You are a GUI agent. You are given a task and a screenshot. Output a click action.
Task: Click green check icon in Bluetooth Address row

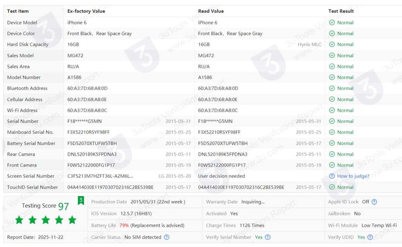point(332,88)
